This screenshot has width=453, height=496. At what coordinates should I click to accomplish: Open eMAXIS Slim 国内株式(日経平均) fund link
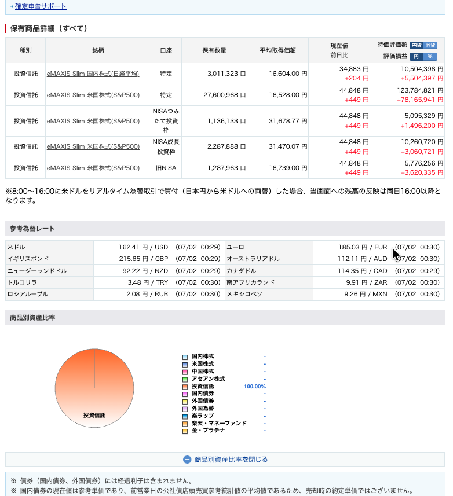pos(93,74)
